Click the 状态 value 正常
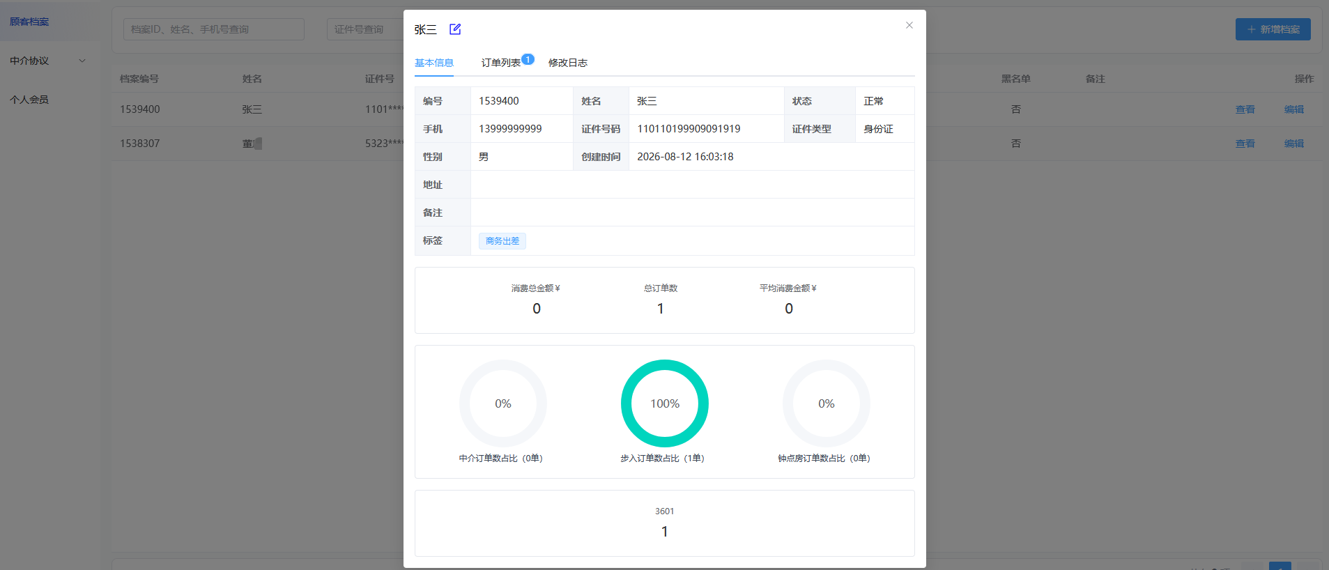This screenshot has width=1329, height=570. click(x=873, y=101)
